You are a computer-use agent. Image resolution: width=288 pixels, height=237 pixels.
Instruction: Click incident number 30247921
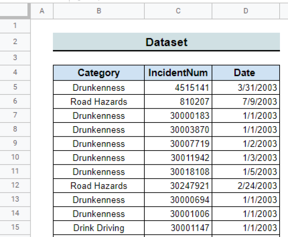click(178, 186)
